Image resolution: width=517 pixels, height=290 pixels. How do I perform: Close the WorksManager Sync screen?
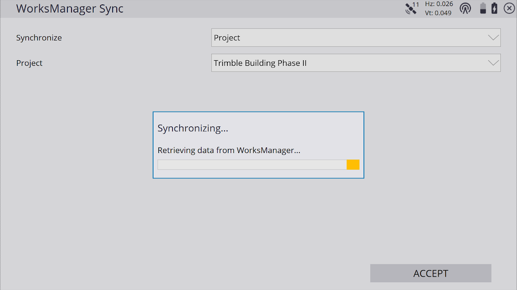509,8
